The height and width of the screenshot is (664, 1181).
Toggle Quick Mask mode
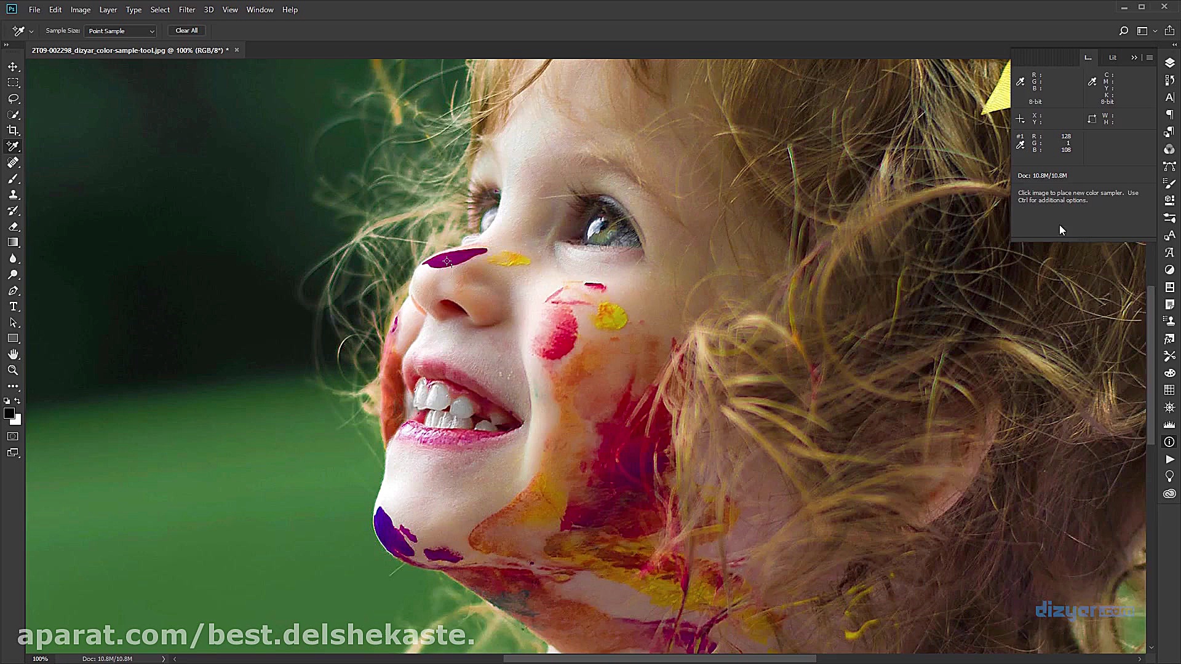point(13,437)
